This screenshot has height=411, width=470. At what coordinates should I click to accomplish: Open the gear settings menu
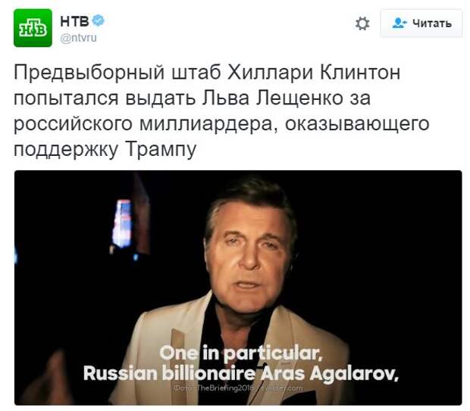(362, 23)
